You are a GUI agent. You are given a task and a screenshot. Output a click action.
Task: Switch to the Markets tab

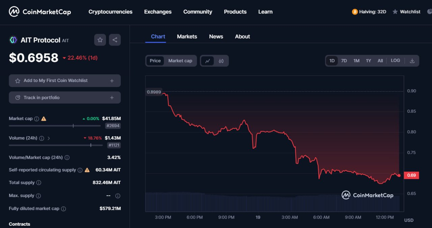click(x=187, y=36)
